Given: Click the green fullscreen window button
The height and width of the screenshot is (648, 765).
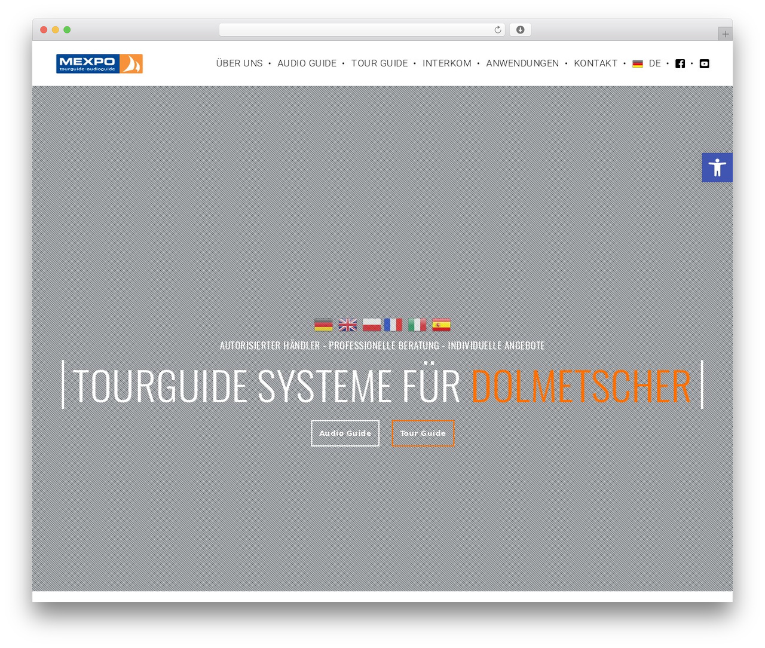Looking at the screenshot, I should tap(67, 30).
